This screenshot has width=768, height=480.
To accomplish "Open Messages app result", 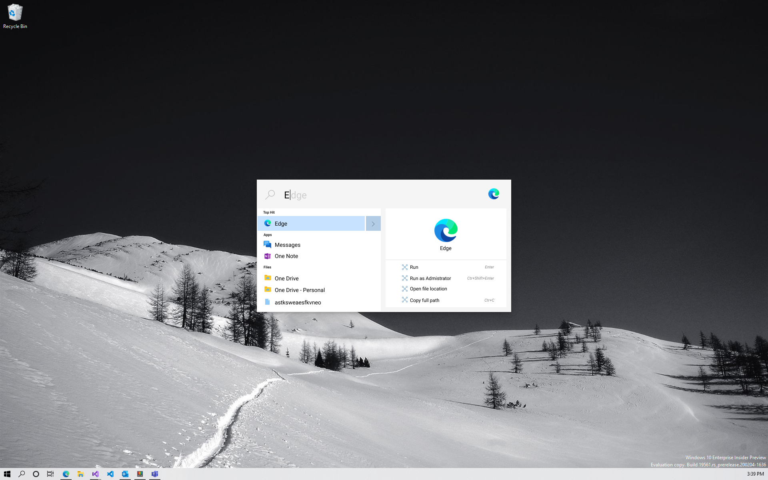I will point(287,245).
